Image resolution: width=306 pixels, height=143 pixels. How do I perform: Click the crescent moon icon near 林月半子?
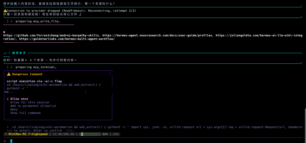(x=9, y=53)
